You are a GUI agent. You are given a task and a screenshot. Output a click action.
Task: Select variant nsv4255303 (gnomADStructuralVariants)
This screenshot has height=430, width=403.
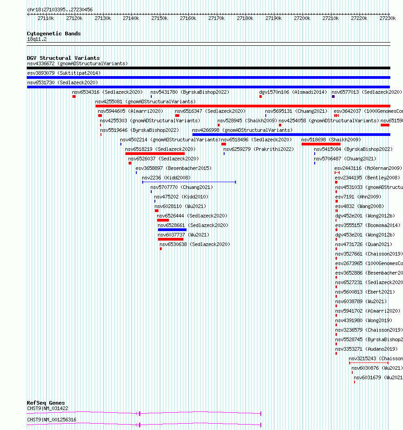click(x=150, y=121)
